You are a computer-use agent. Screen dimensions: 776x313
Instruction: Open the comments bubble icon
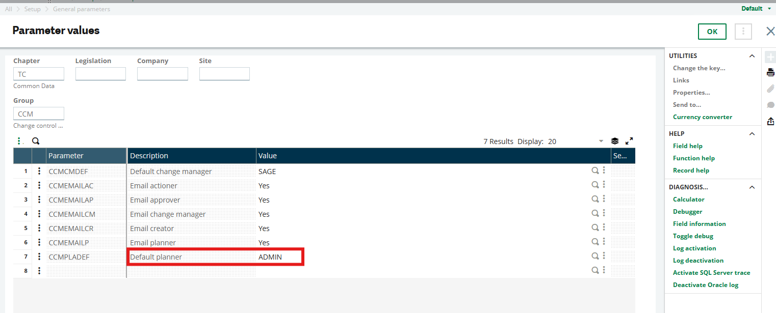tap(770, 104)
